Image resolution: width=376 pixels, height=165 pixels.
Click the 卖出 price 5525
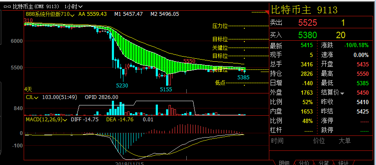(x=308, y=23)
